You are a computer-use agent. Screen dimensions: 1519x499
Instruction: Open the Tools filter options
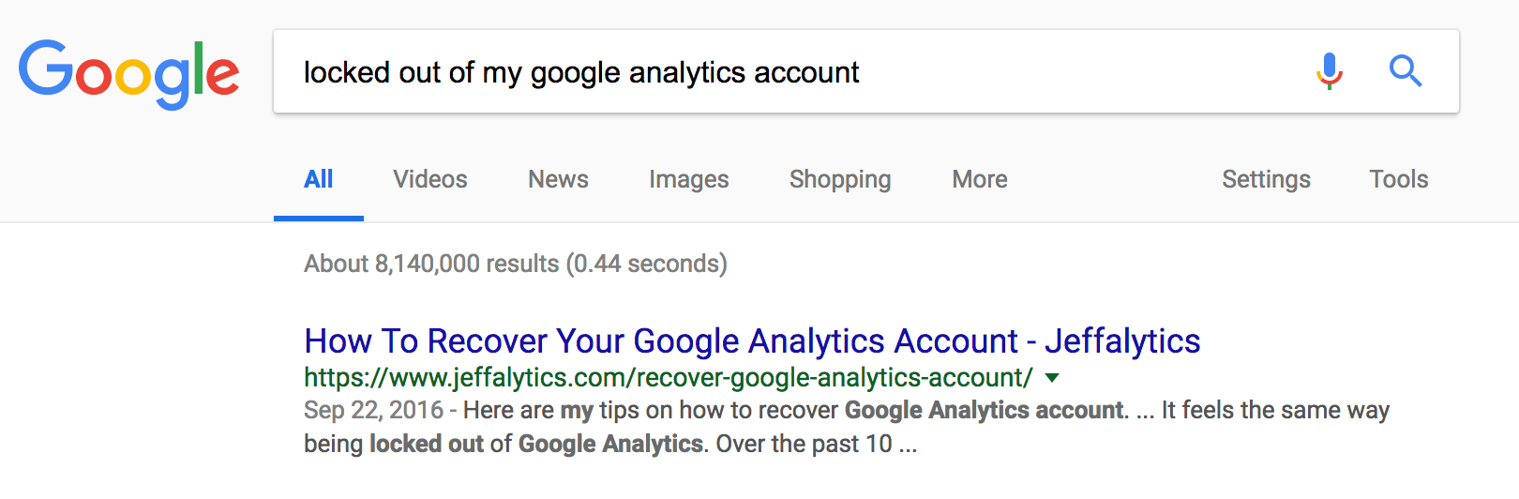(x=1399, y=179)
